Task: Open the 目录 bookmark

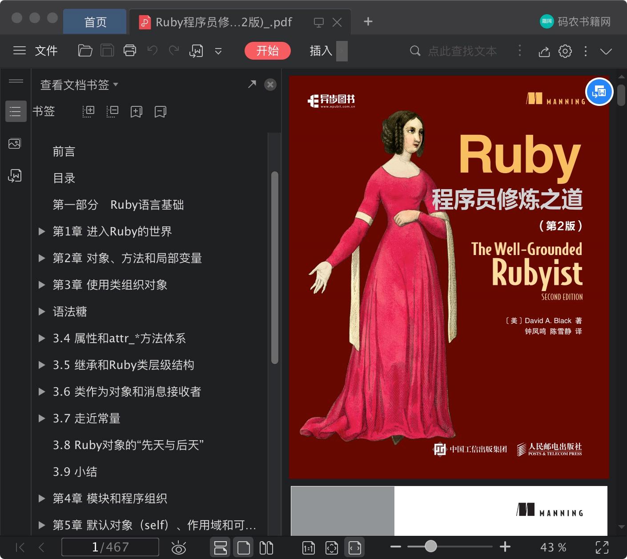Action: [x=64, y=178]
